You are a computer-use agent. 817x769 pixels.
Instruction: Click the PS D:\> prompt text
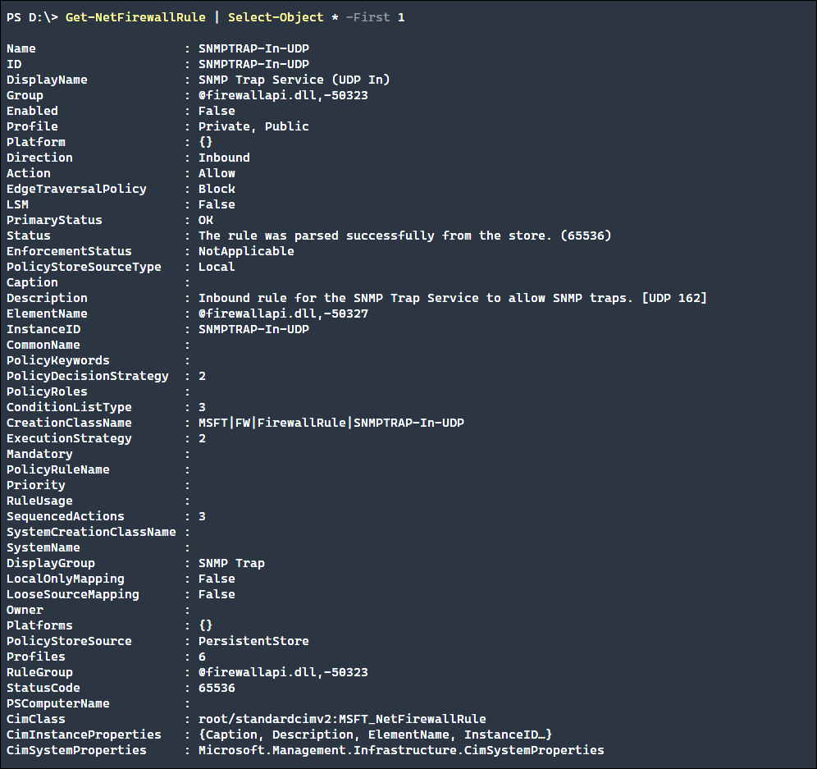32,17
